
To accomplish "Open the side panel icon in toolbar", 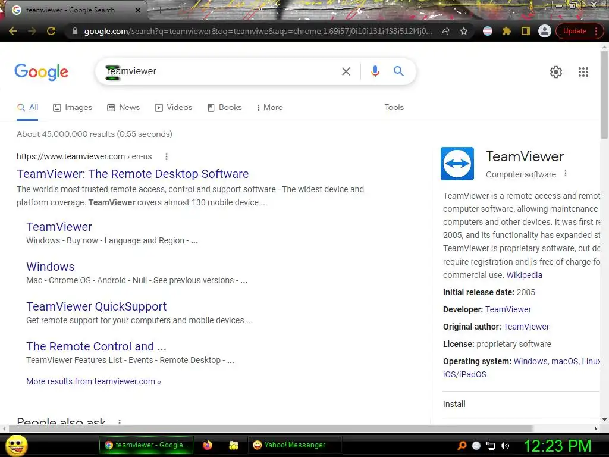I will [x=526, y=31].
